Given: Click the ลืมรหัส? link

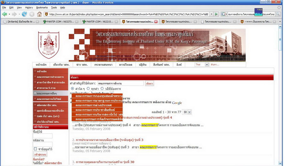Looking at the screenshot, I should pyautogui.click(x=39, y=159).
